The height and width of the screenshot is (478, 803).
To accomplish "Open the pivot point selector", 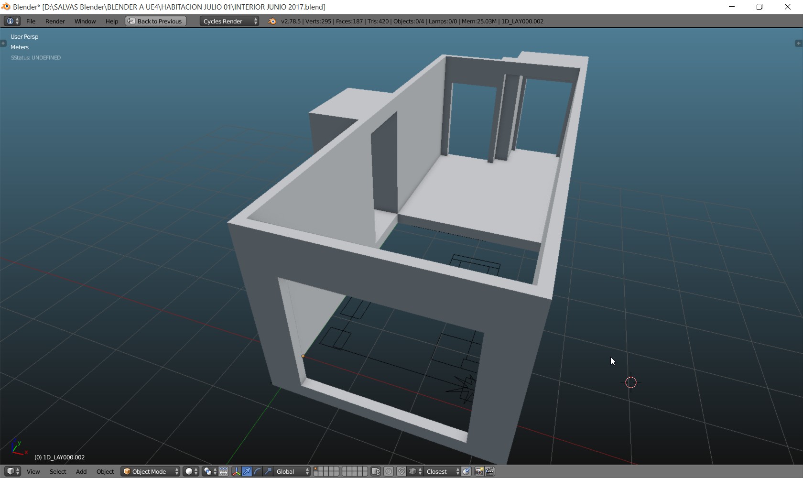I will point(209,471).
